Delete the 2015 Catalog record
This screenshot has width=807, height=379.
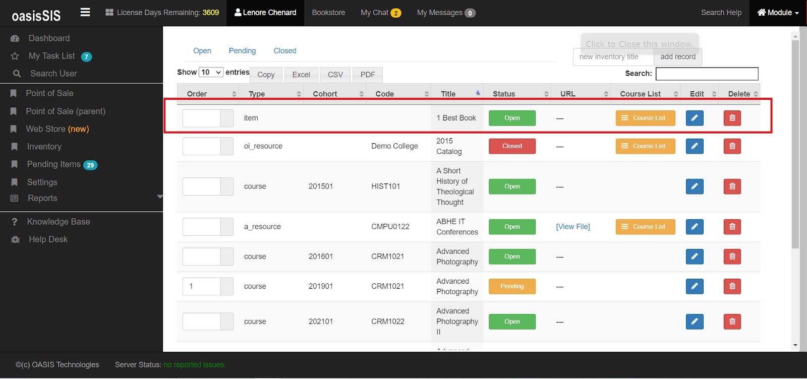[x=732, y=146]
